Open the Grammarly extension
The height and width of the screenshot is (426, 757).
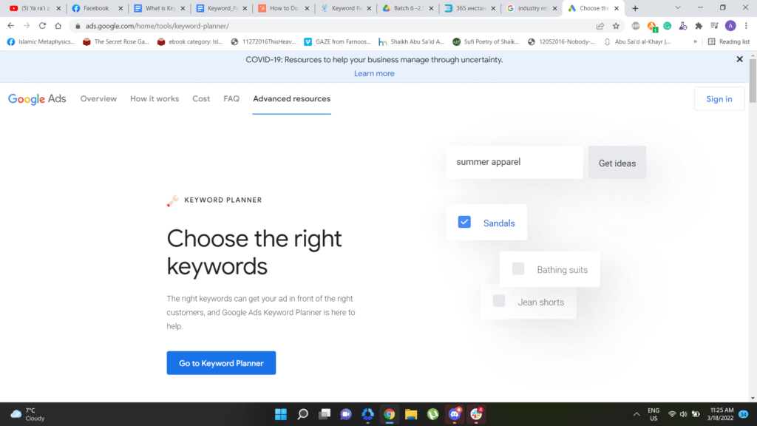click(x=668, y=25)
